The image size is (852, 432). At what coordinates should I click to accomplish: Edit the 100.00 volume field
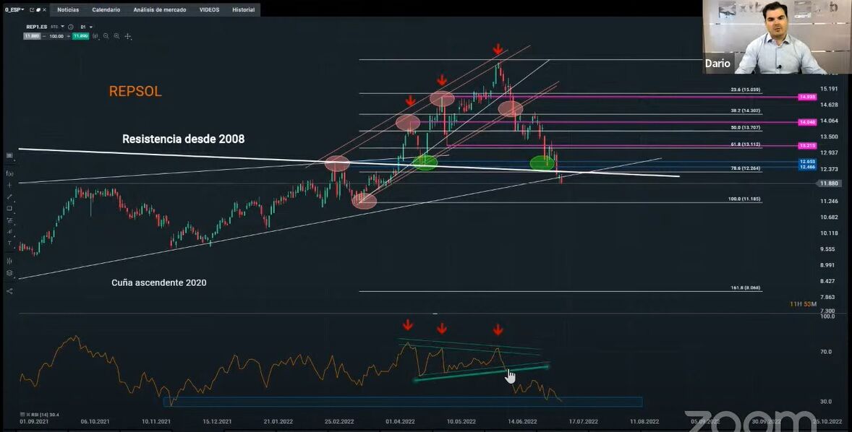[56, 36]
